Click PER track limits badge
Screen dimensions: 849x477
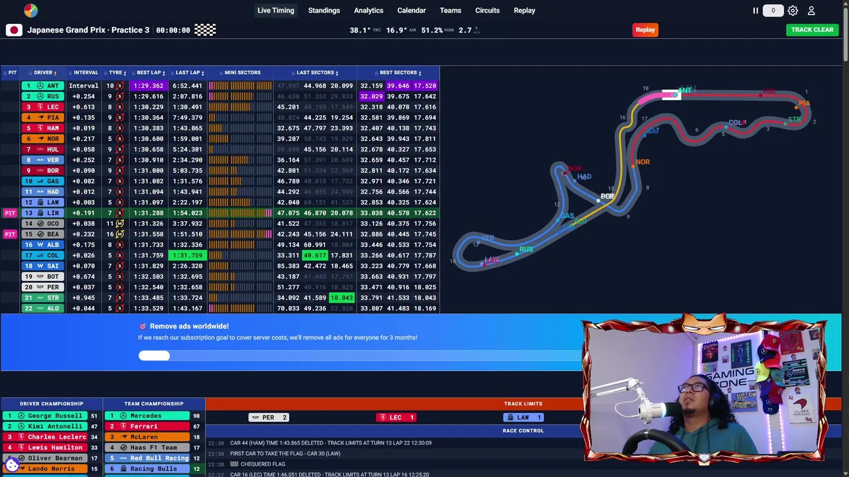[269, 417]
